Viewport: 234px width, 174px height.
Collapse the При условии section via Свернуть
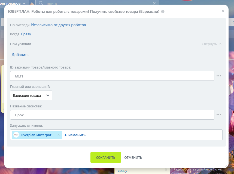click(212, 44)
